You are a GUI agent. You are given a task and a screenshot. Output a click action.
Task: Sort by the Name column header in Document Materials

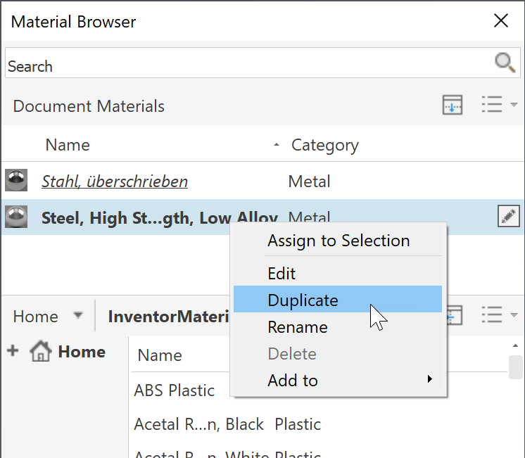click(68, 145)
